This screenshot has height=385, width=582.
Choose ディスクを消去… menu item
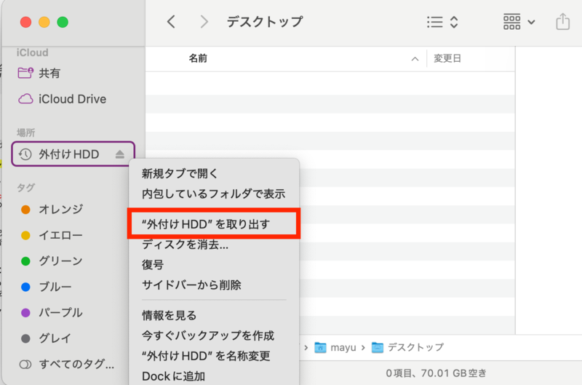point(214,245)
